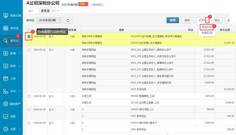This screenshot has height=135, width=236.
Task: Uncheck the checkbox for voucher 记-2
Action: (29, 36)
